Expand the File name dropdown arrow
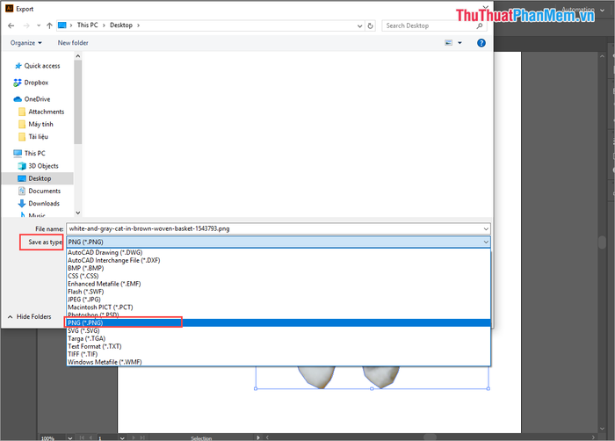The width and height of the screenshot is (615, 441). tap(486, 228)
